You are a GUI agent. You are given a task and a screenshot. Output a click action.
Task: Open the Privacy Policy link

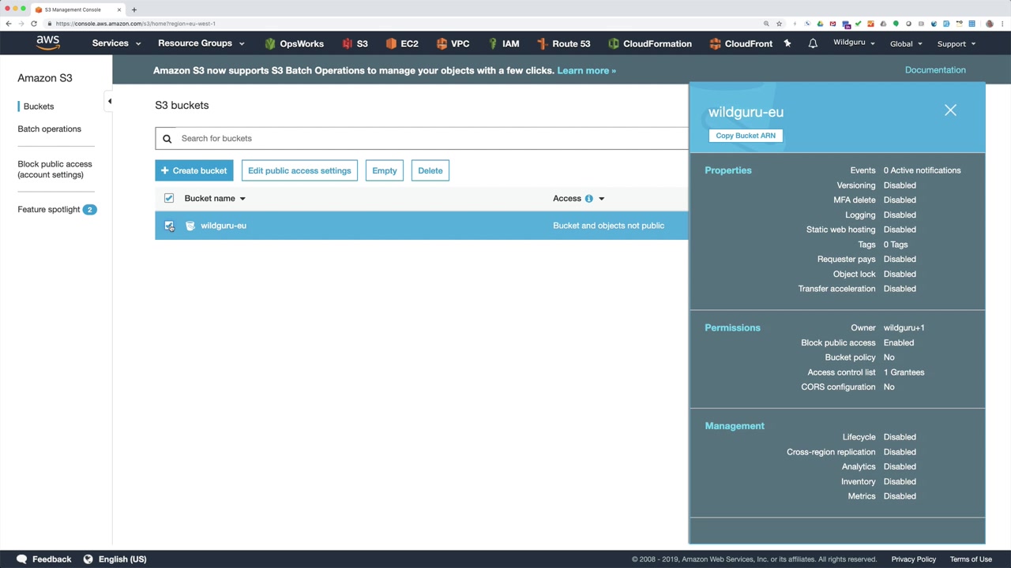tap(914, 559)
